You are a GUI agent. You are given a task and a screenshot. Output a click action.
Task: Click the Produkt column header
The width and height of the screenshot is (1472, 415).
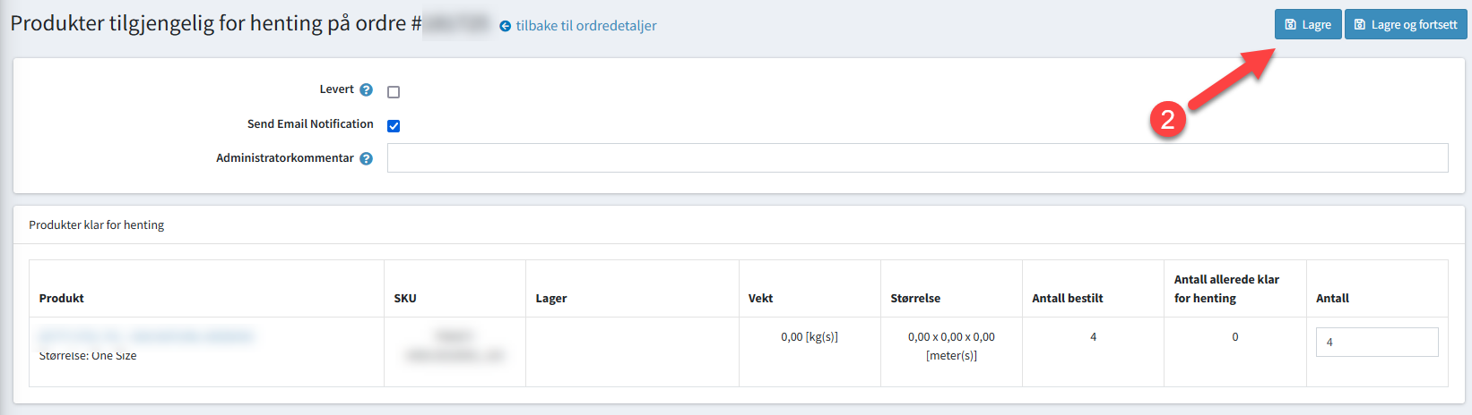(62, 298)
